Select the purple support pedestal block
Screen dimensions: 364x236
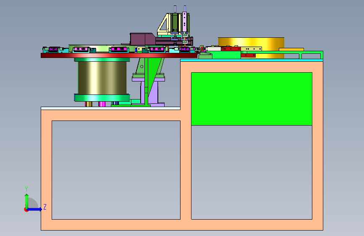click(x=153, y=92)
